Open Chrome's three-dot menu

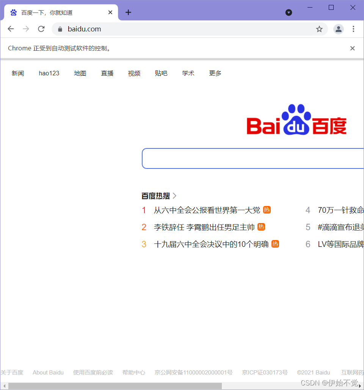point(353,29)
